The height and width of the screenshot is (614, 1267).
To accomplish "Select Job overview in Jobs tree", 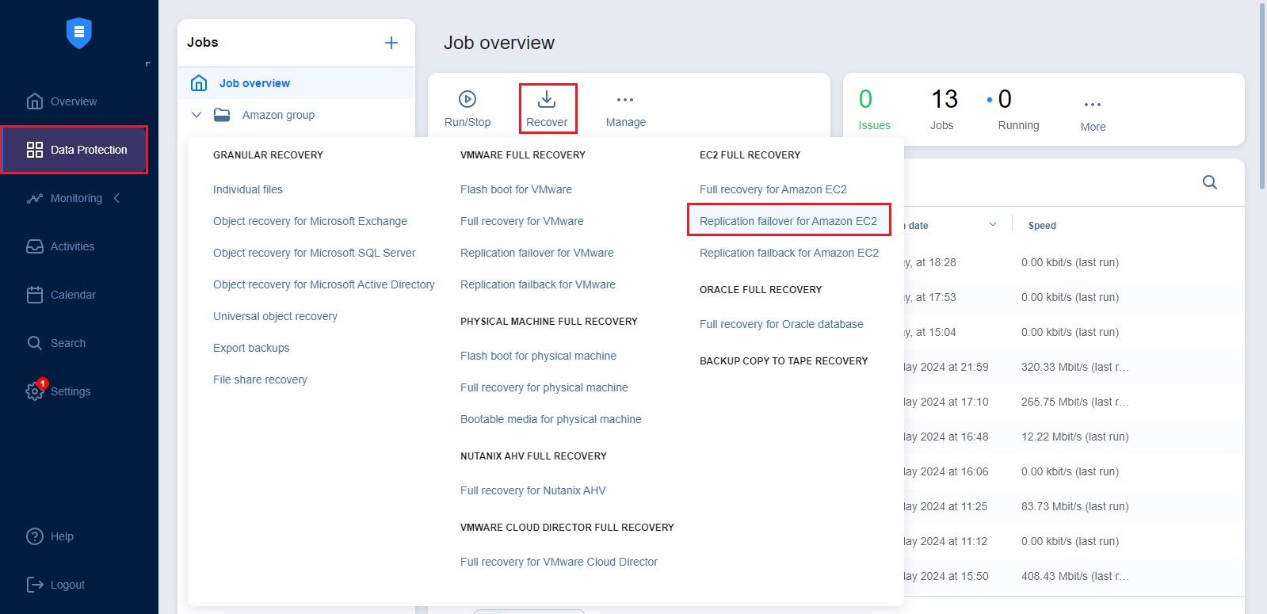I will (x=254, y=83).
